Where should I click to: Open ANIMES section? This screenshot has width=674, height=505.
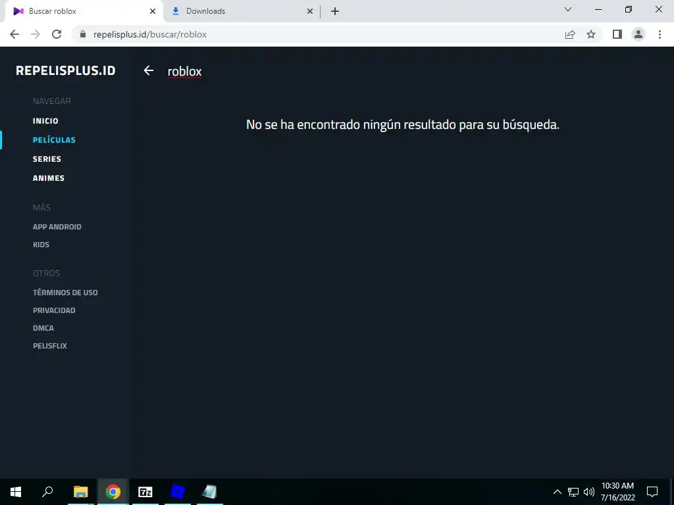(49, 178)
